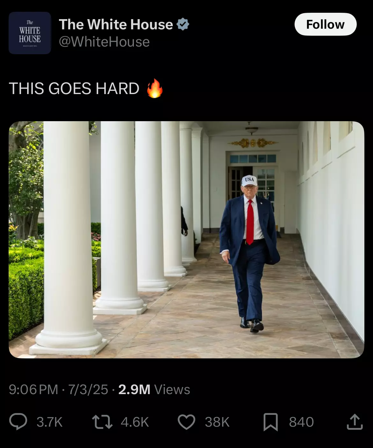Viewport: 373px width, 448px height.
Task: Tap the repost arrows icon
Action: (x=102, y=422)
